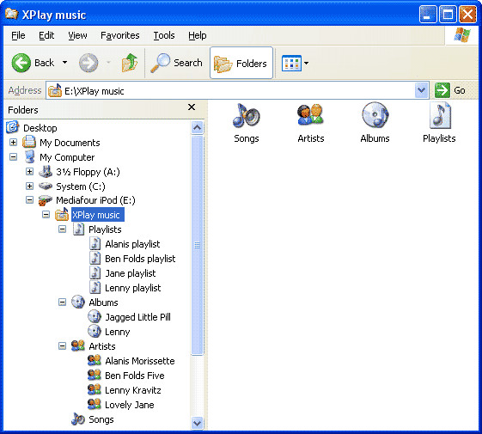Select Ben Folds playlist in the tree
This screenshot has width=482, height=434.
click(140, 259)
